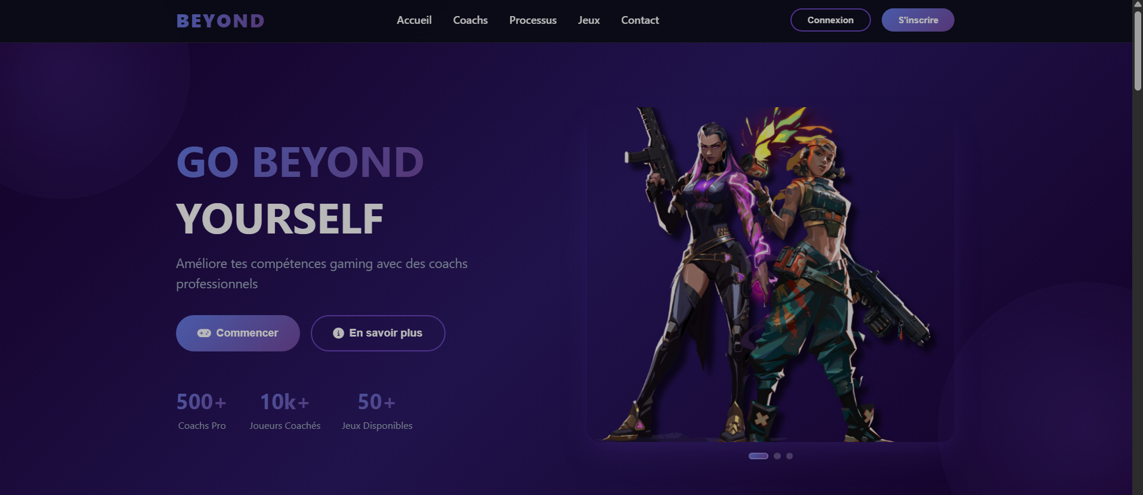Click the hero characters carousel image
The width and height of the screenshot is (1143, 495).
click(770, 274)
